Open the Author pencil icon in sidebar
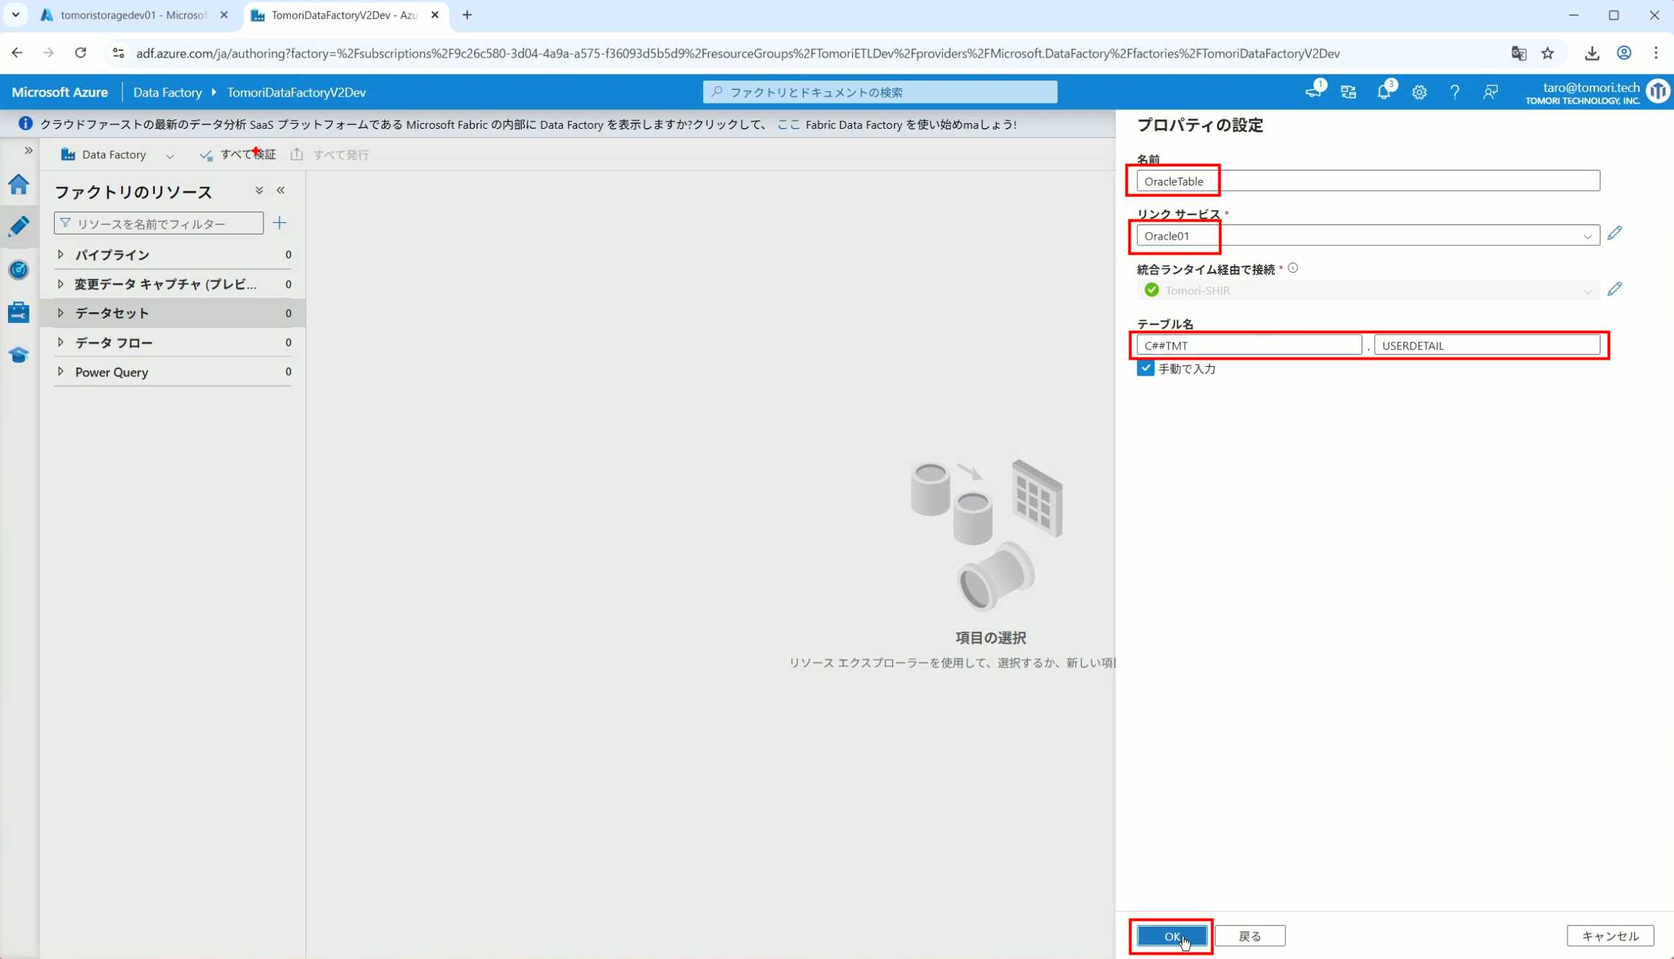Image resolution: width=1674 pixels, height=959 pixels. (19, 227)
